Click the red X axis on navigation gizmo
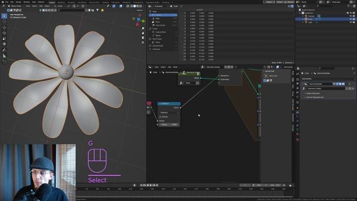Viewport: 357px width, 201px height. point(137,25)
